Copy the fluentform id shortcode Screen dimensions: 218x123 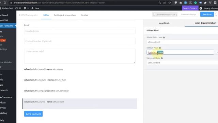click(x=165, y=14)
